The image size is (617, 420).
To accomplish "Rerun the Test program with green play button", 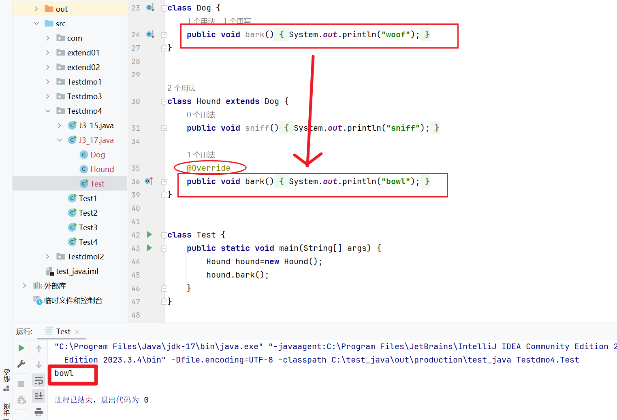I will tap(21, 348).
